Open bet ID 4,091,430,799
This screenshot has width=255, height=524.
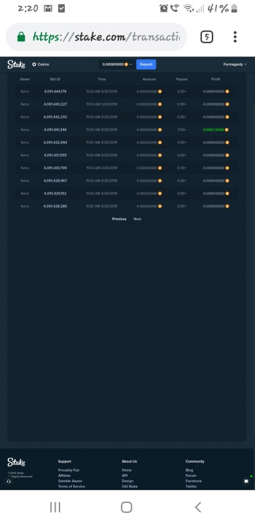pyautogui.click(x=55, y=168)
